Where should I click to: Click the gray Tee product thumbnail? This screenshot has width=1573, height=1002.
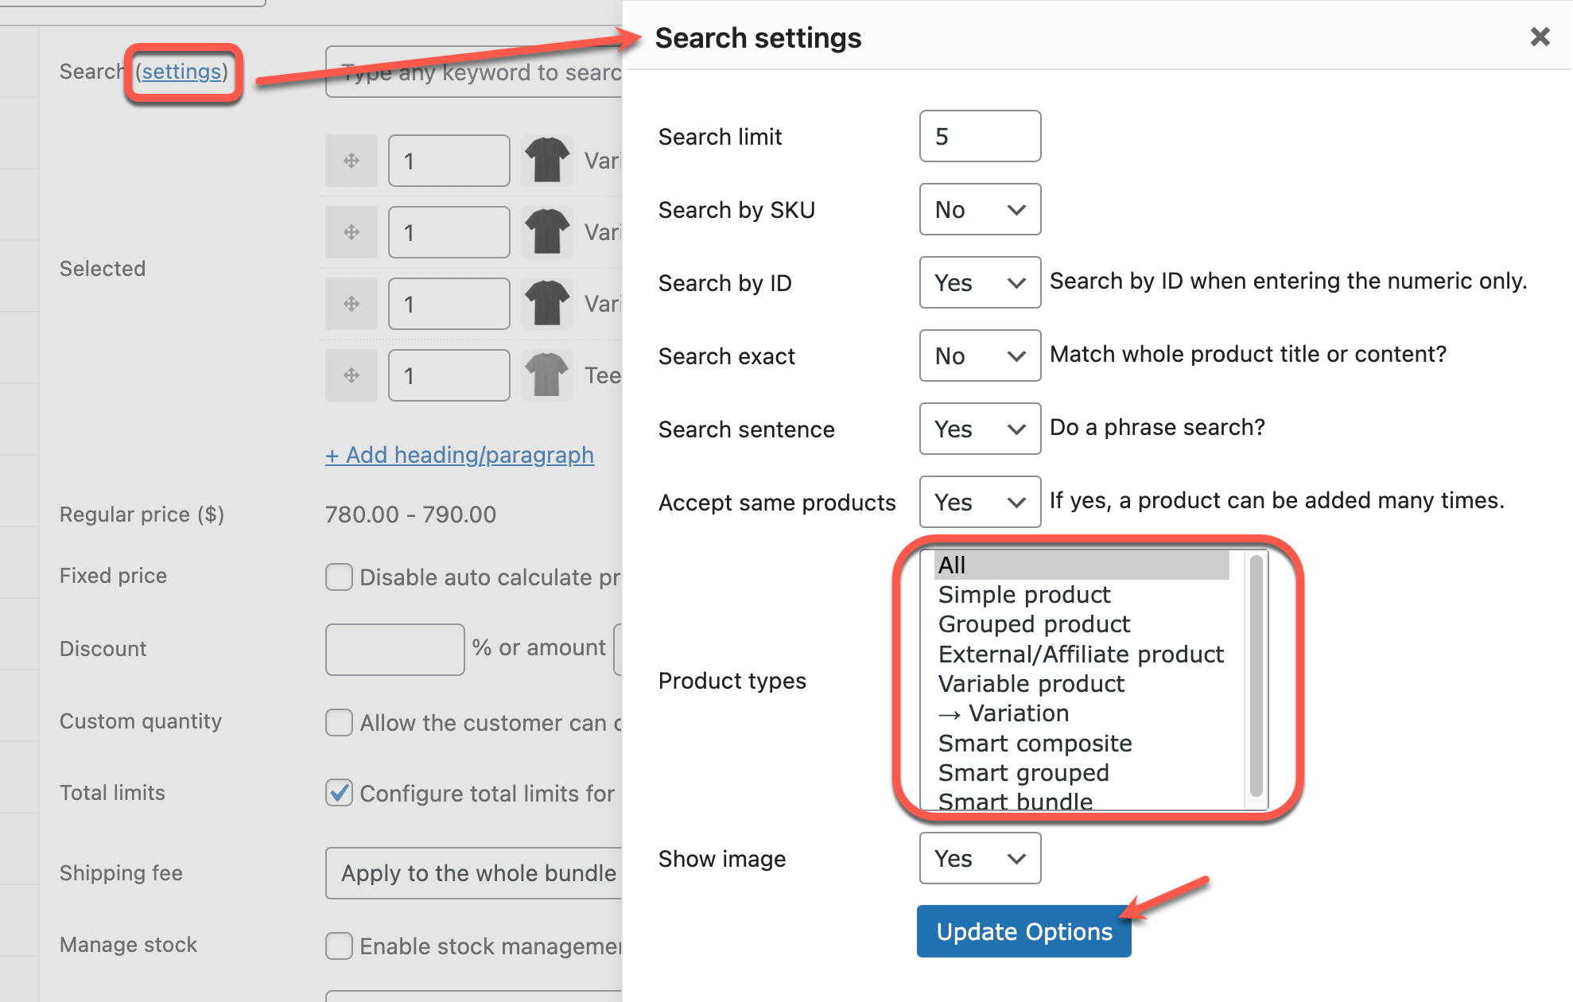pos(547,375)
